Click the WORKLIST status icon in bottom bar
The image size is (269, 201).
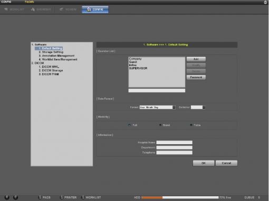[83, 197]
